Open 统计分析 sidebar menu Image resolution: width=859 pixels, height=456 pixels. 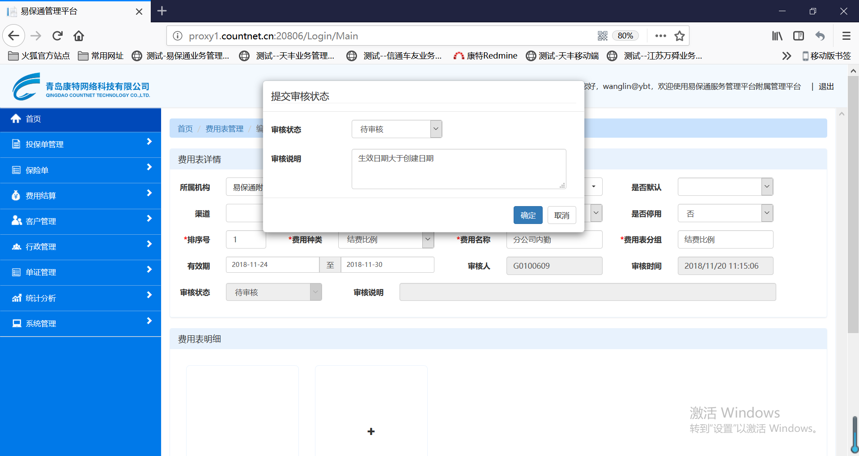pyautogui.click(x=81, y=298)
